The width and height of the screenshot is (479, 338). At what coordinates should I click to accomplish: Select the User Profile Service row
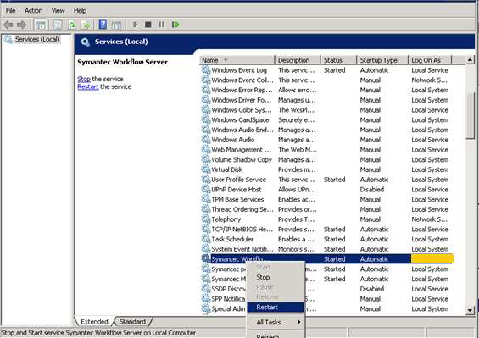point(327,180)
